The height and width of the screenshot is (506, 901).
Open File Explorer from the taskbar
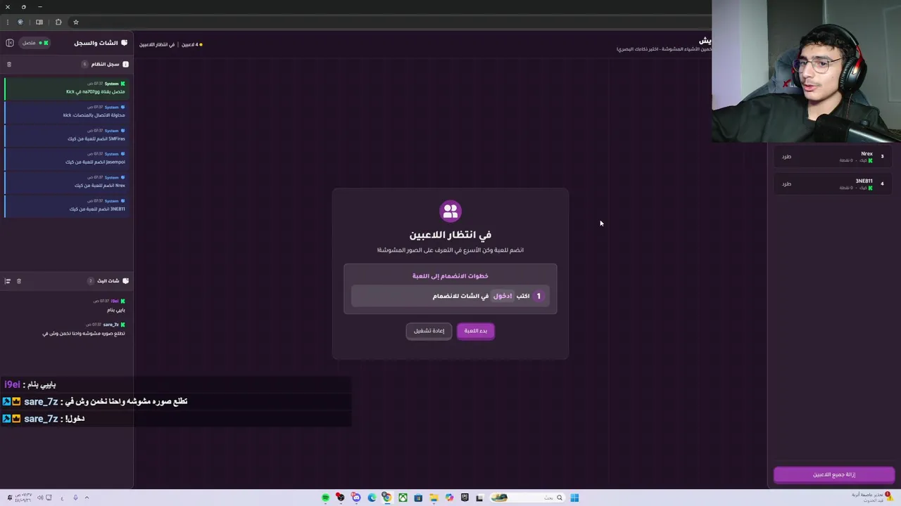tap(434, 498)
